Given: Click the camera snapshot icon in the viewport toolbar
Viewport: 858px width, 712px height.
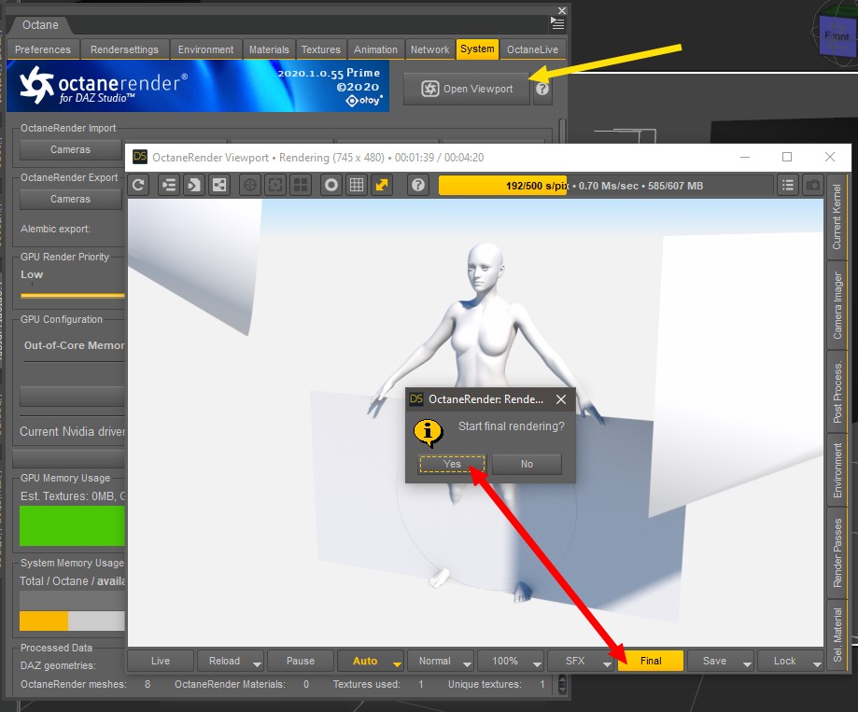Looking at the screenshot, I should pos(814,186).
